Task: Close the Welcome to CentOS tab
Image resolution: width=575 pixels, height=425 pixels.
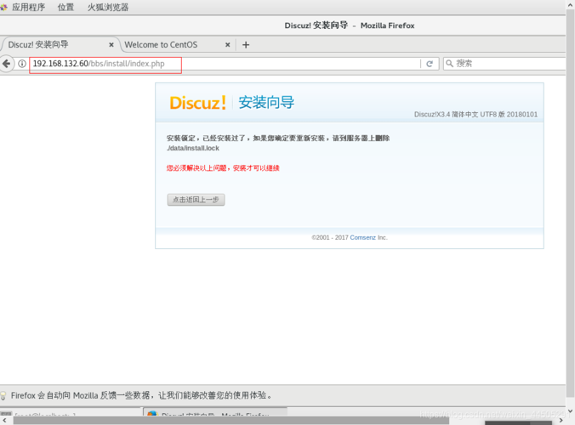Action: click(x=227, y=45)
